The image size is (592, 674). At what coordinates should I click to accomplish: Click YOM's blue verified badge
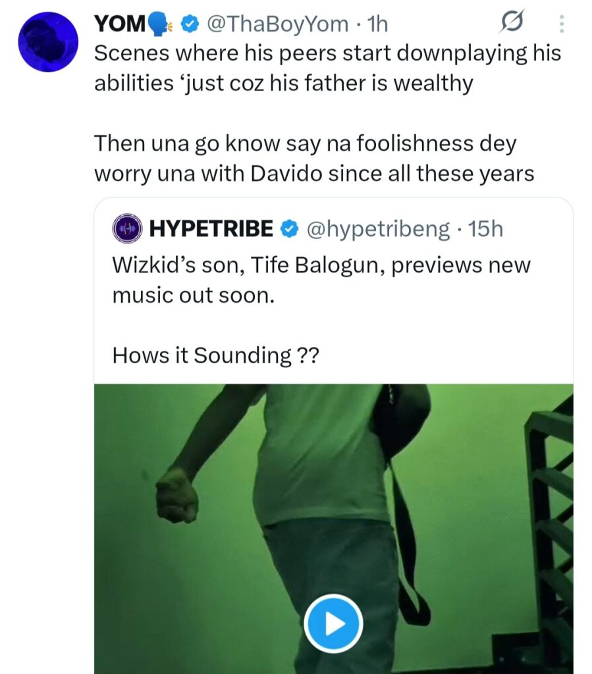pyautogui.click(x=190, y=24)
